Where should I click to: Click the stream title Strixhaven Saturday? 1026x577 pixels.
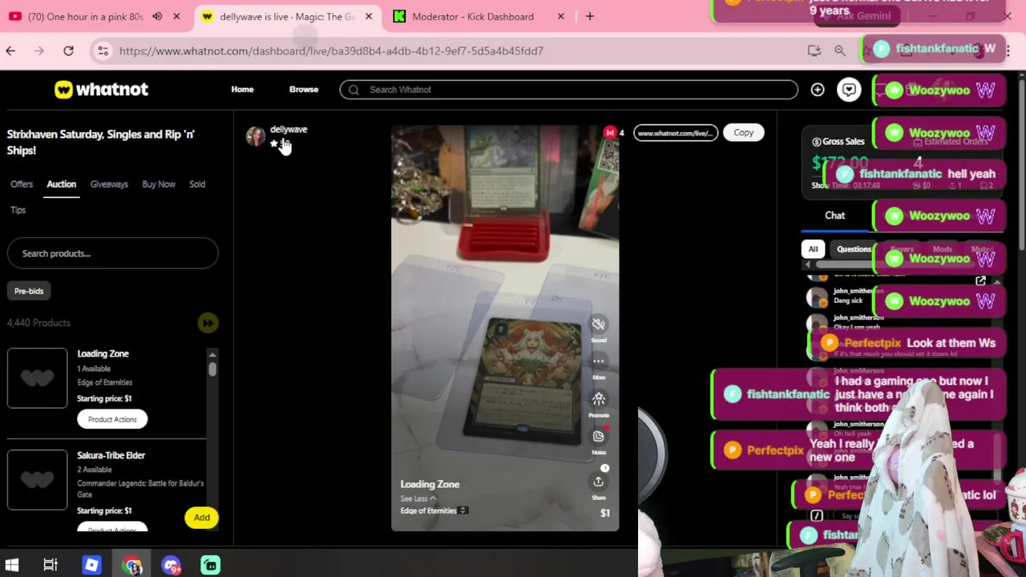100,142
